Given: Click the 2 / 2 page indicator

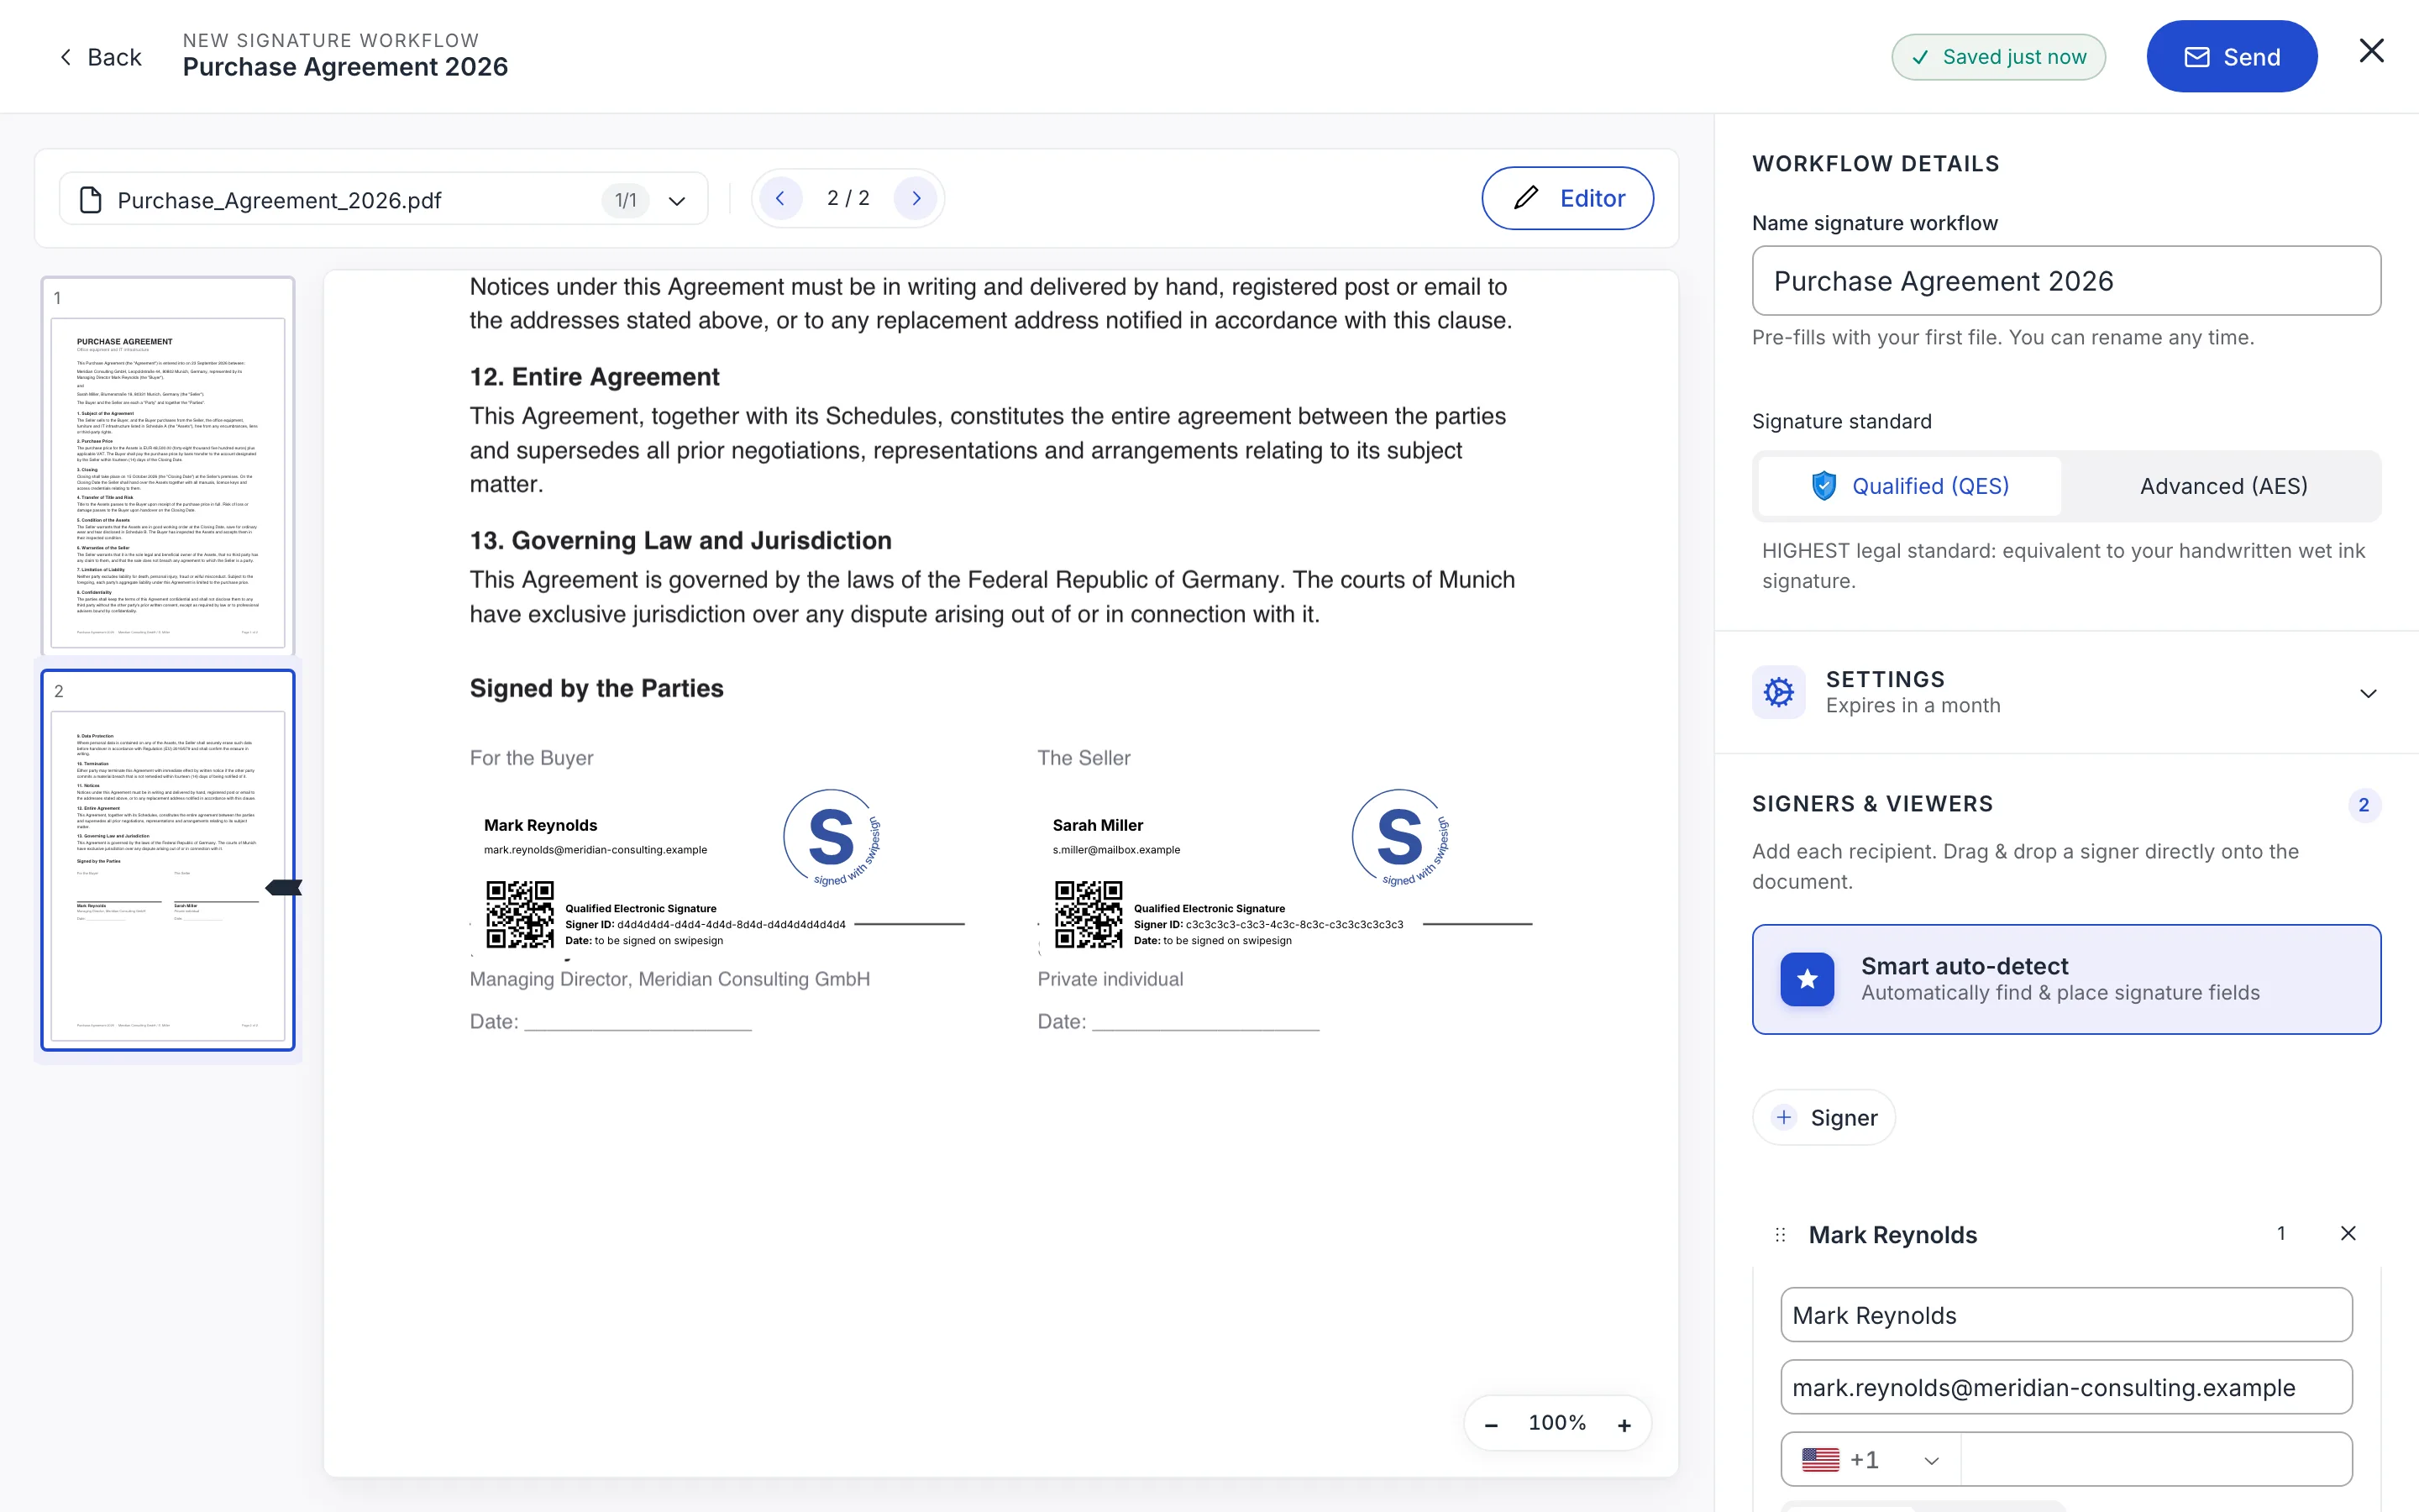Looking at the screenshot, I should [847, 198].
